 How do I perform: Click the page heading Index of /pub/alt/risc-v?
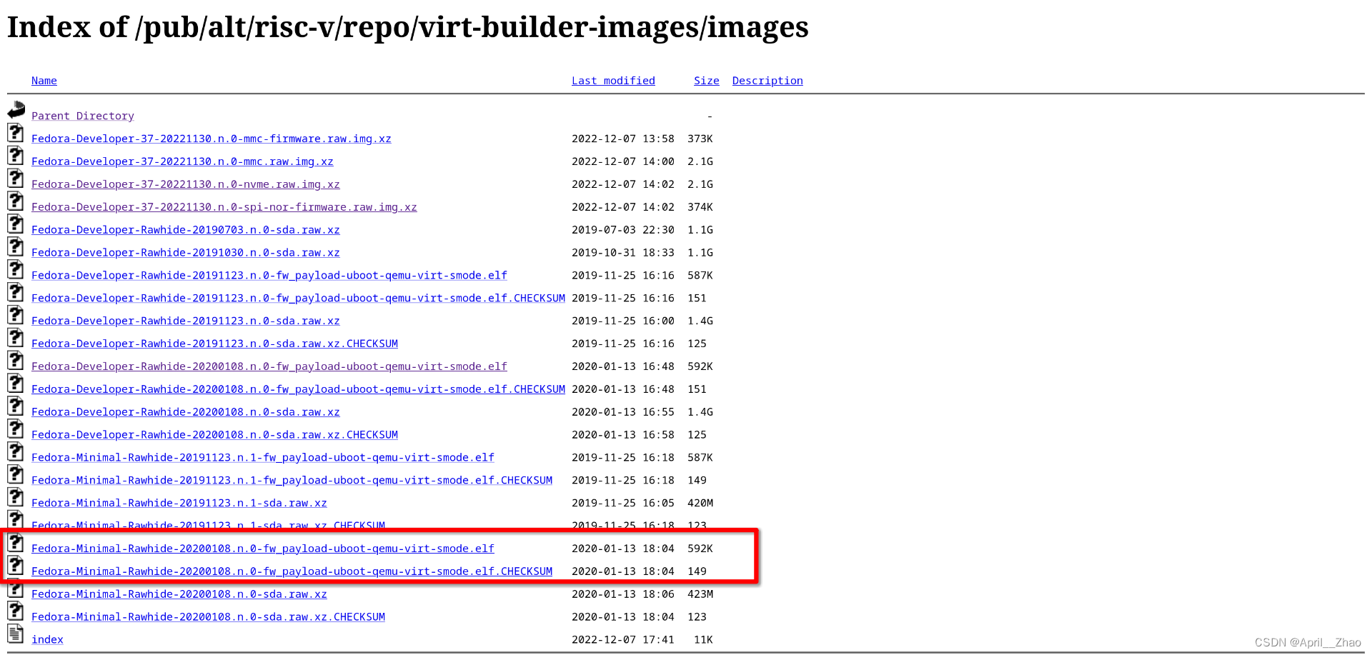[x=407, y=27]
